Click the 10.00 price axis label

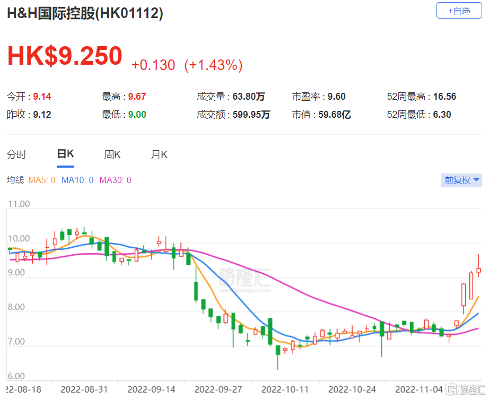(19, 238)
